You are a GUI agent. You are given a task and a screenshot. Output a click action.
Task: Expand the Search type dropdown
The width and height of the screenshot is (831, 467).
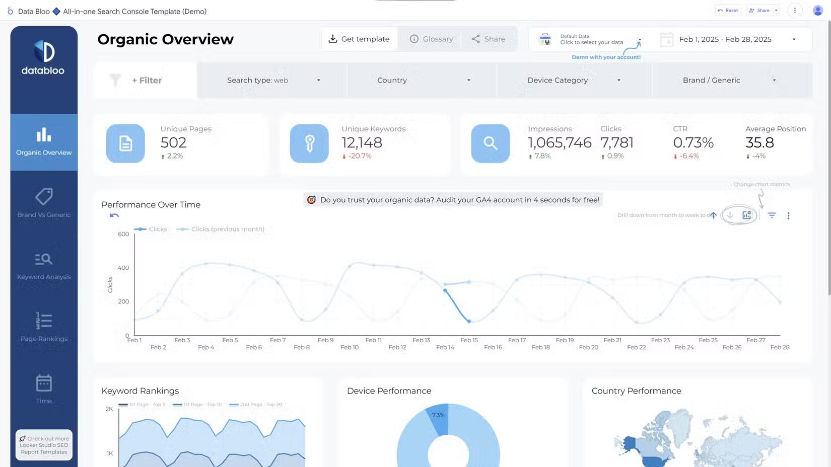click(272, 80)
